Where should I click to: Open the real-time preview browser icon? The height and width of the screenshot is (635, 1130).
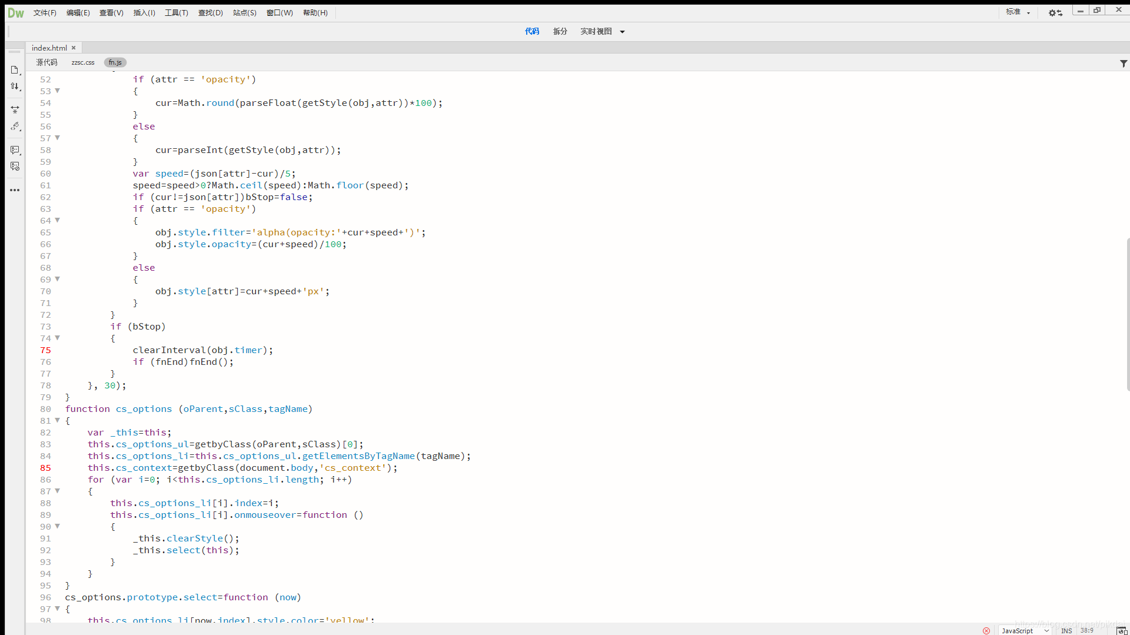(x=1122, y=630)
